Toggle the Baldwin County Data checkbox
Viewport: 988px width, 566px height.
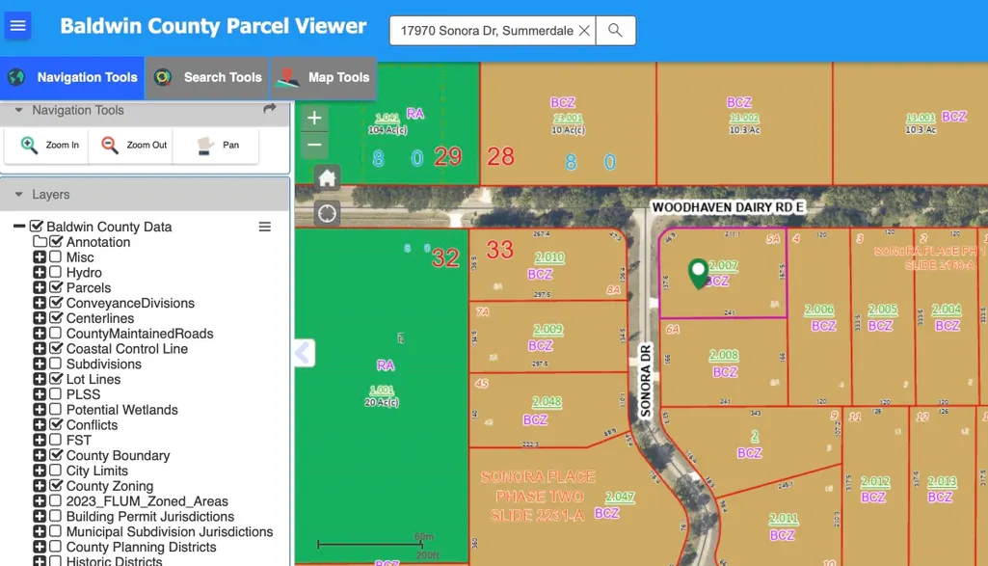tap(37, 227)
